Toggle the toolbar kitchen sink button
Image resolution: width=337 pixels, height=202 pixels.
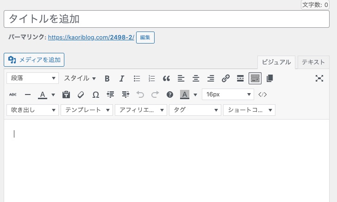pos(255,78)
